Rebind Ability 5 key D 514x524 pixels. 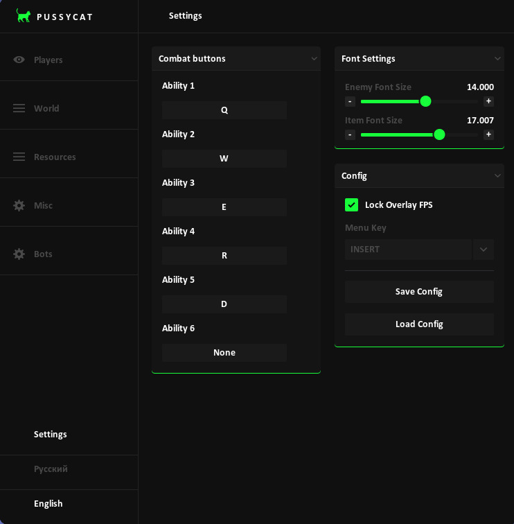[x=224, y=304]
